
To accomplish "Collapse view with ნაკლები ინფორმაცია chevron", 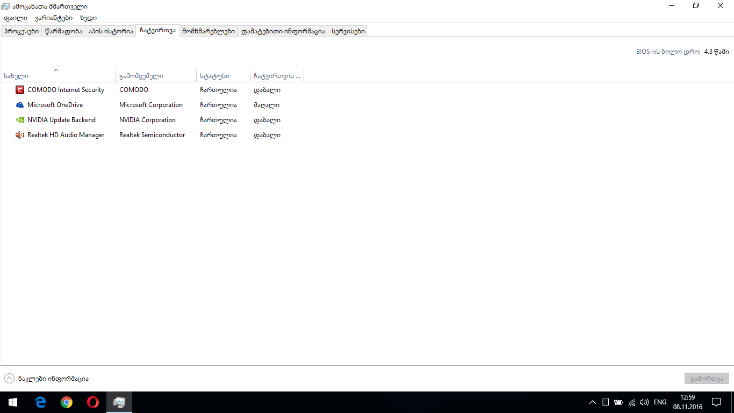I will click(x=10, y=379).
